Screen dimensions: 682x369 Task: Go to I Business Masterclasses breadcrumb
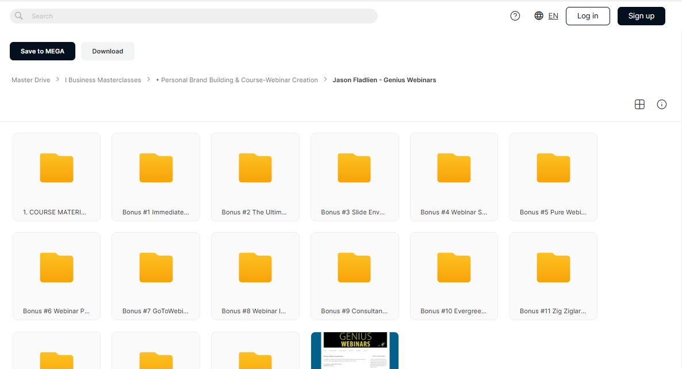(x=103, y=80)
